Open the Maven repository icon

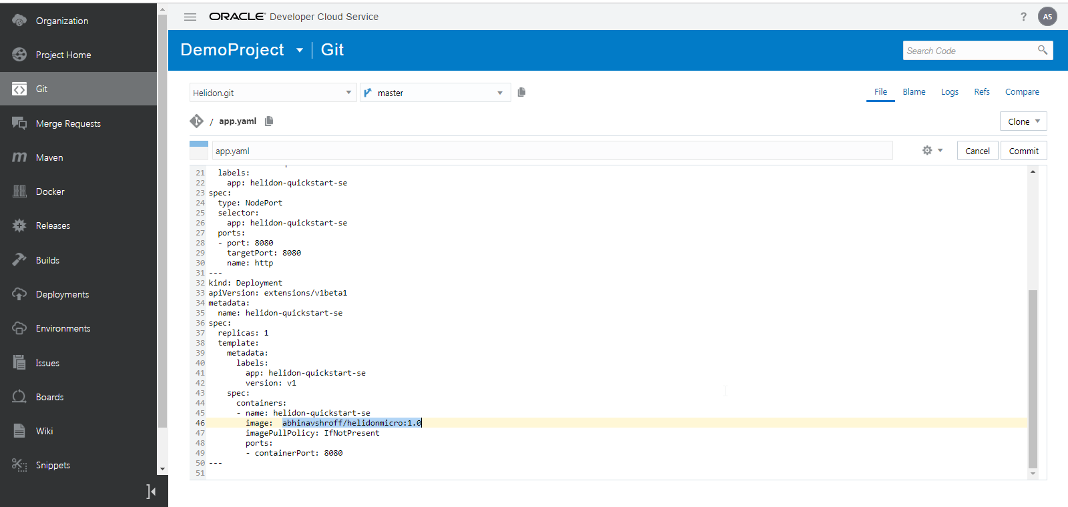(19, 157)
